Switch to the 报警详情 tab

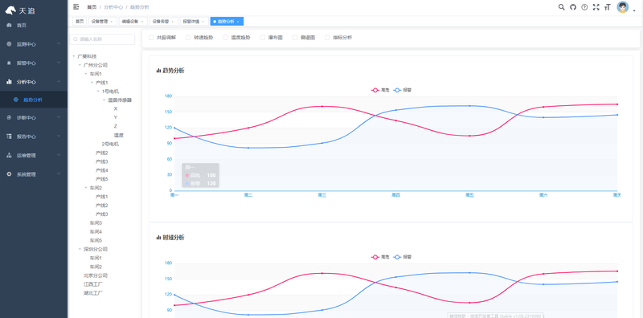[x=191, y=22]
